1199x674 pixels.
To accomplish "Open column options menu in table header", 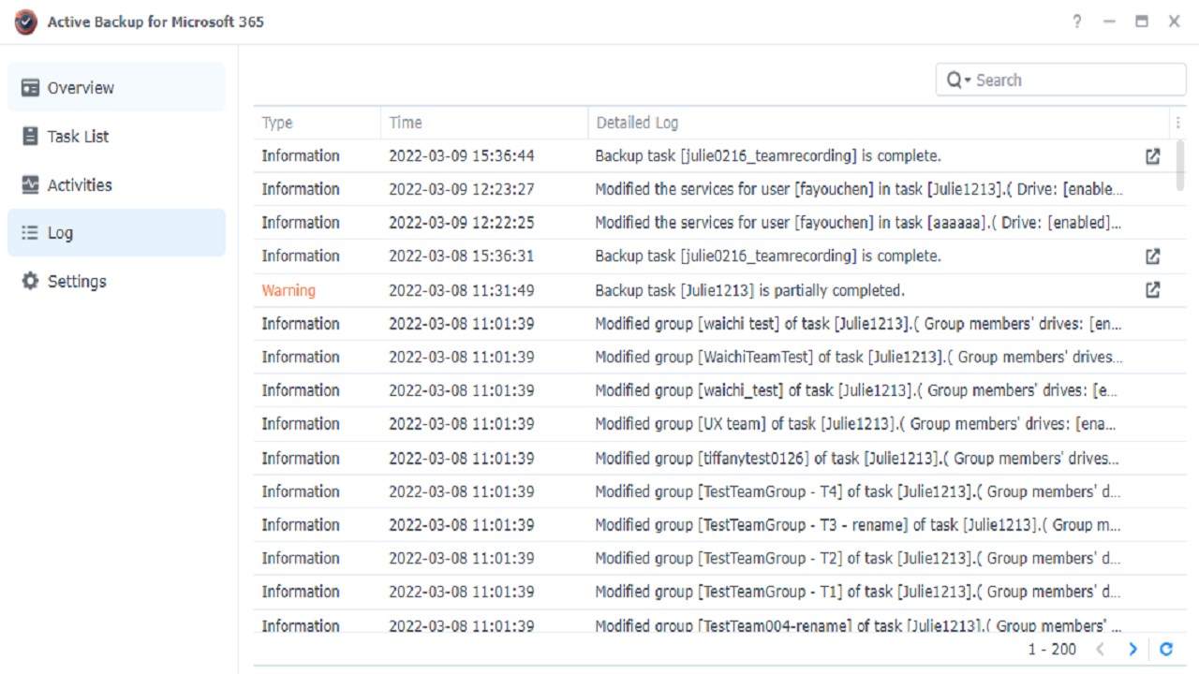I will click(x=1177, y=123).
